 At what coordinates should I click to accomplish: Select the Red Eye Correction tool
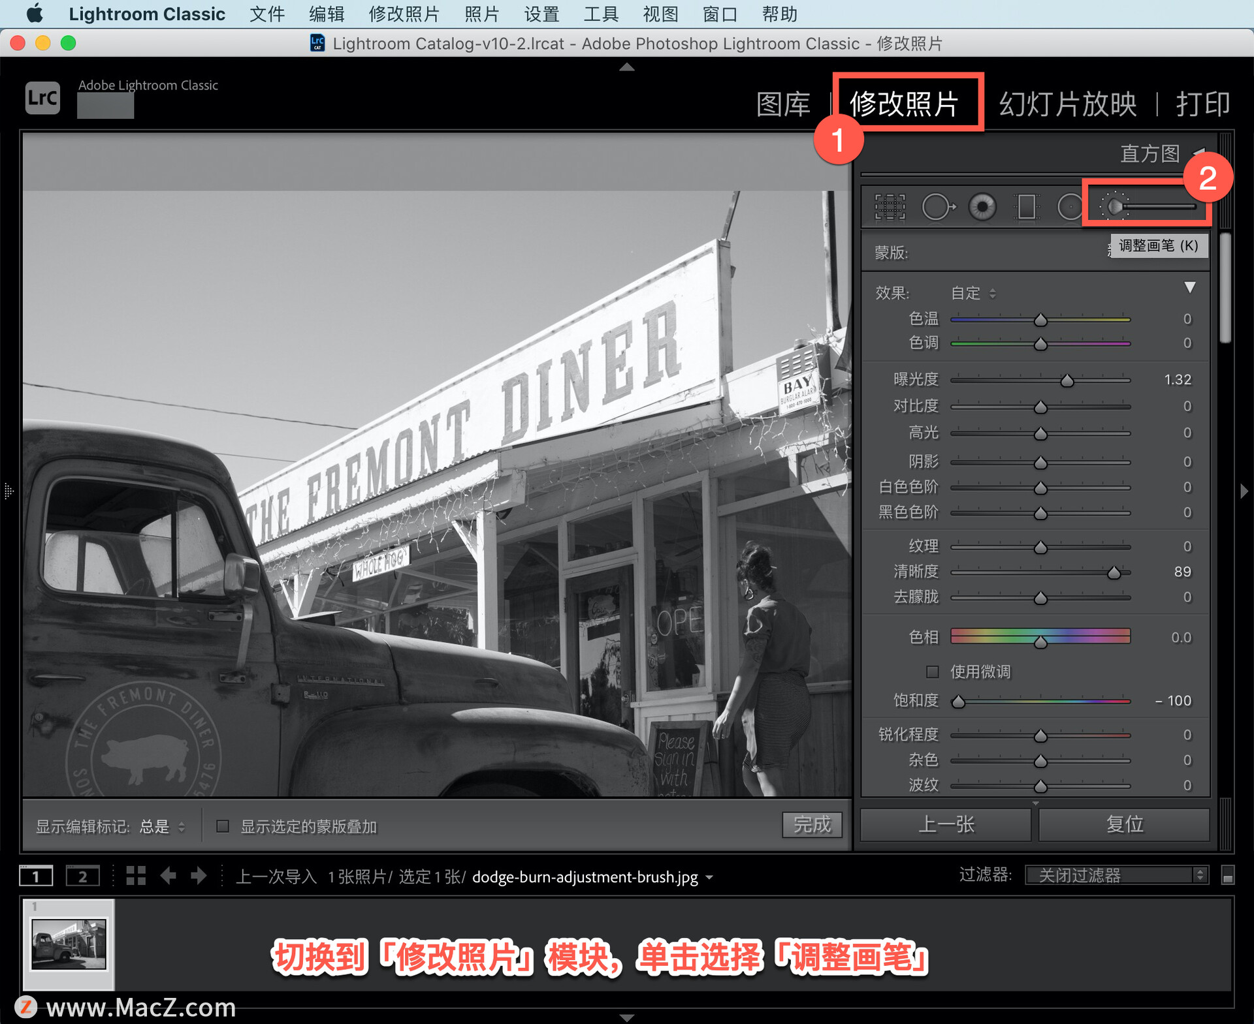982,207
